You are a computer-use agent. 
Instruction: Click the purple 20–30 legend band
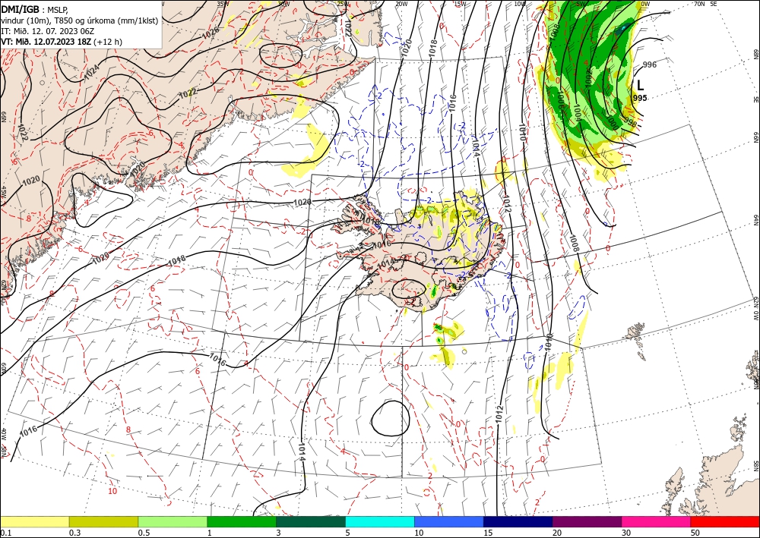point(587,521)
